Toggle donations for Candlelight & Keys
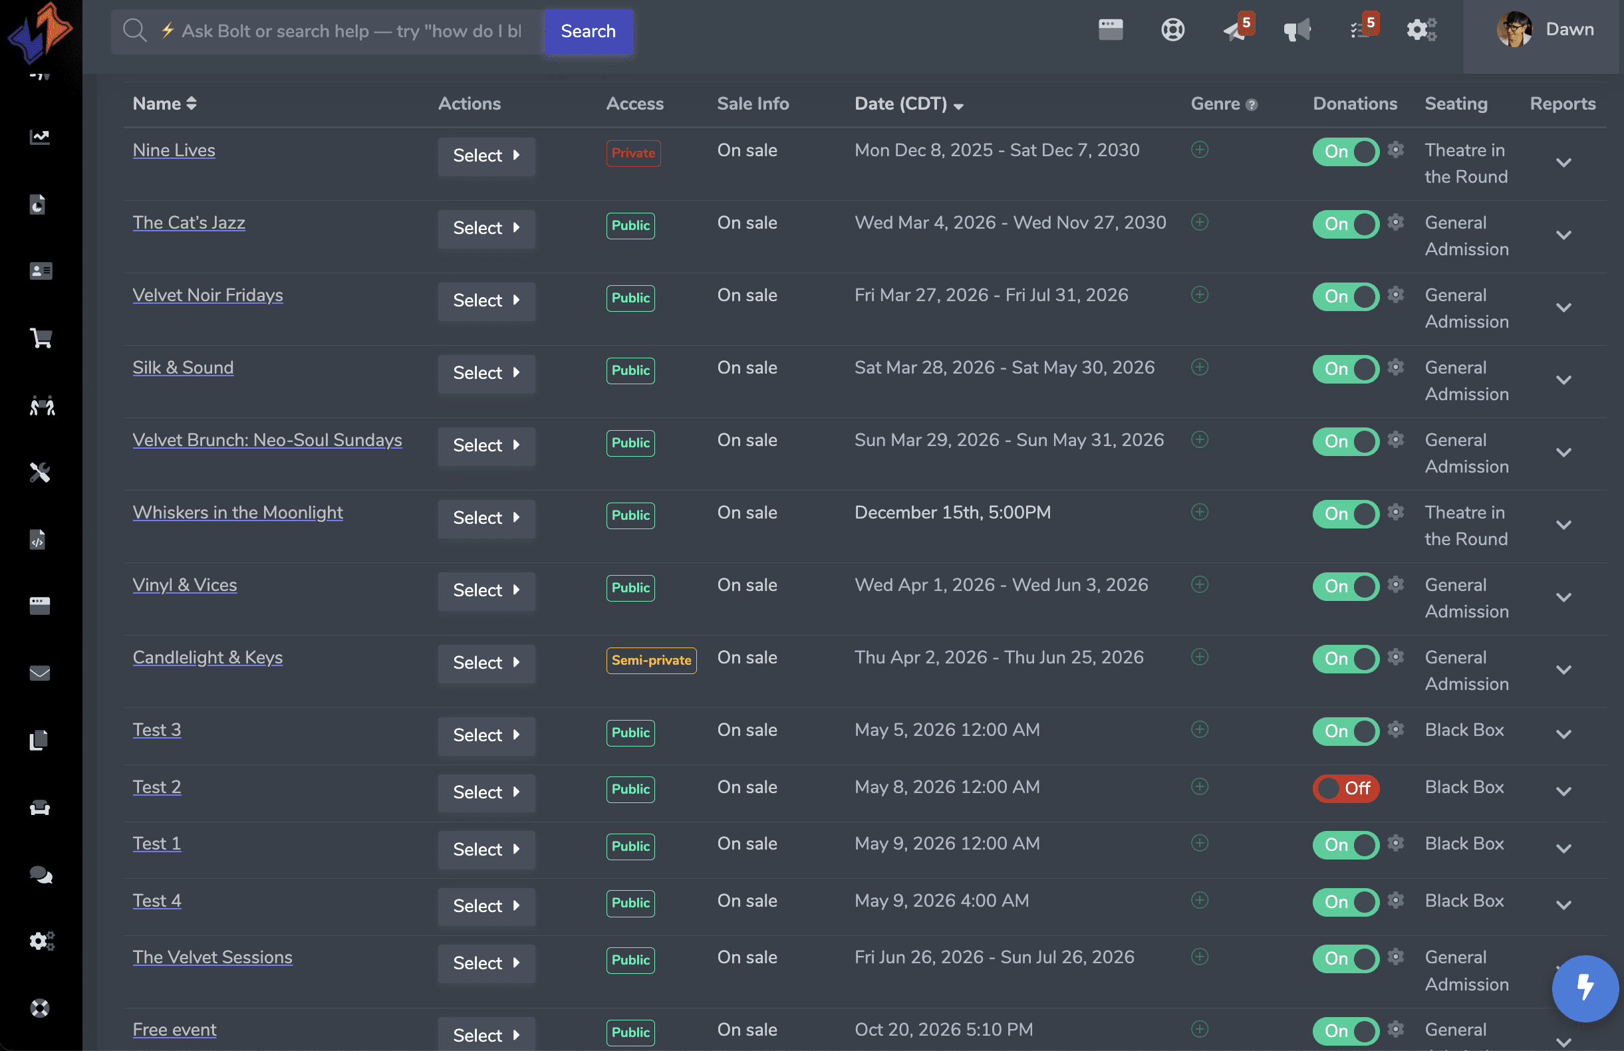The width and height of the screenshot is (1624, 1051). click(x=1345, y=659)
